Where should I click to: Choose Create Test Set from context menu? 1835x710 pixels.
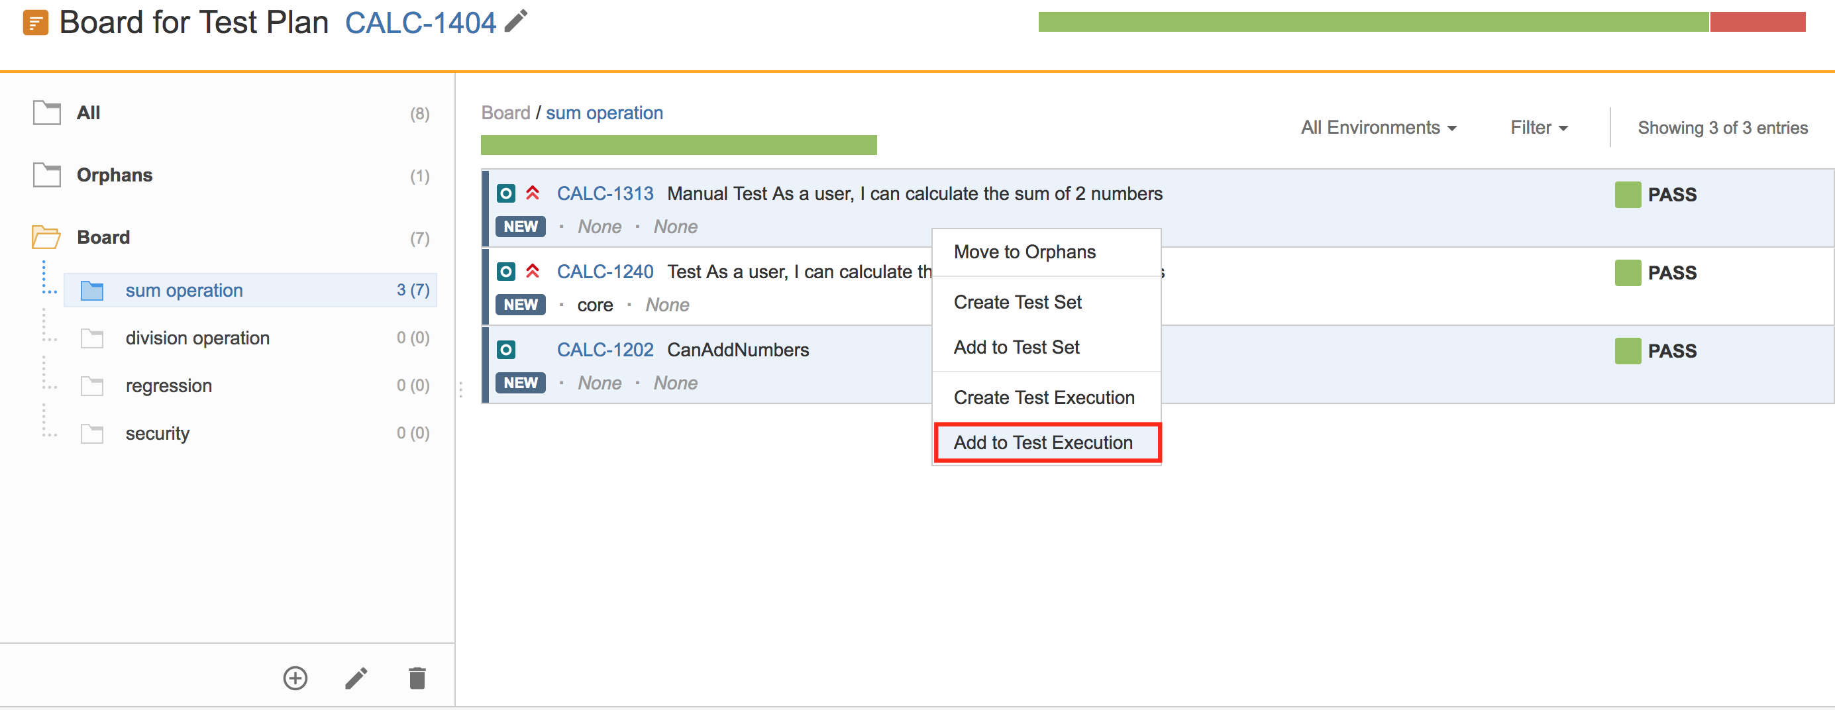click(x=1047, y=303)
